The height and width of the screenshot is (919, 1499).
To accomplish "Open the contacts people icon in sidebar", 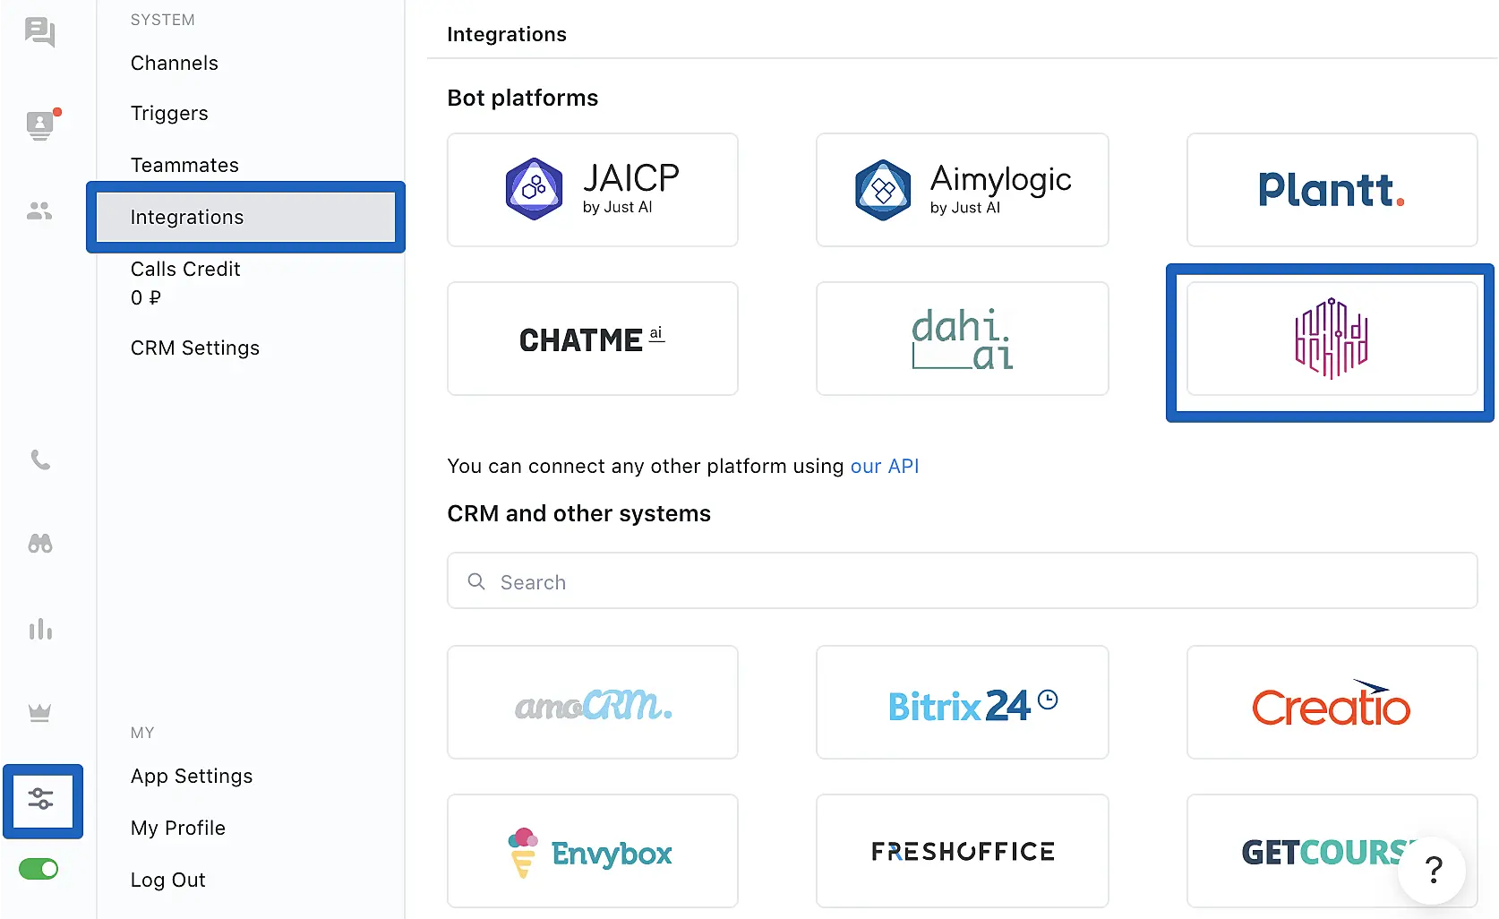I will (x=39, y=211).
